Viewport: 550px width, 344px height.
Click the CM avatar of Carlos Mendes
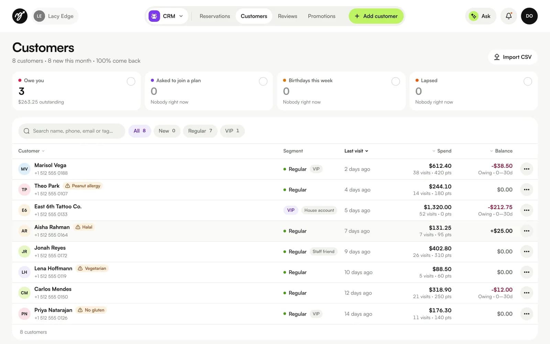24,293
